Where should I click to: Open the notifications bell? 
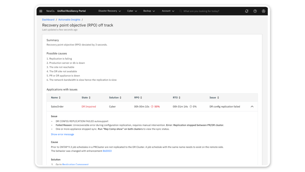247,11
